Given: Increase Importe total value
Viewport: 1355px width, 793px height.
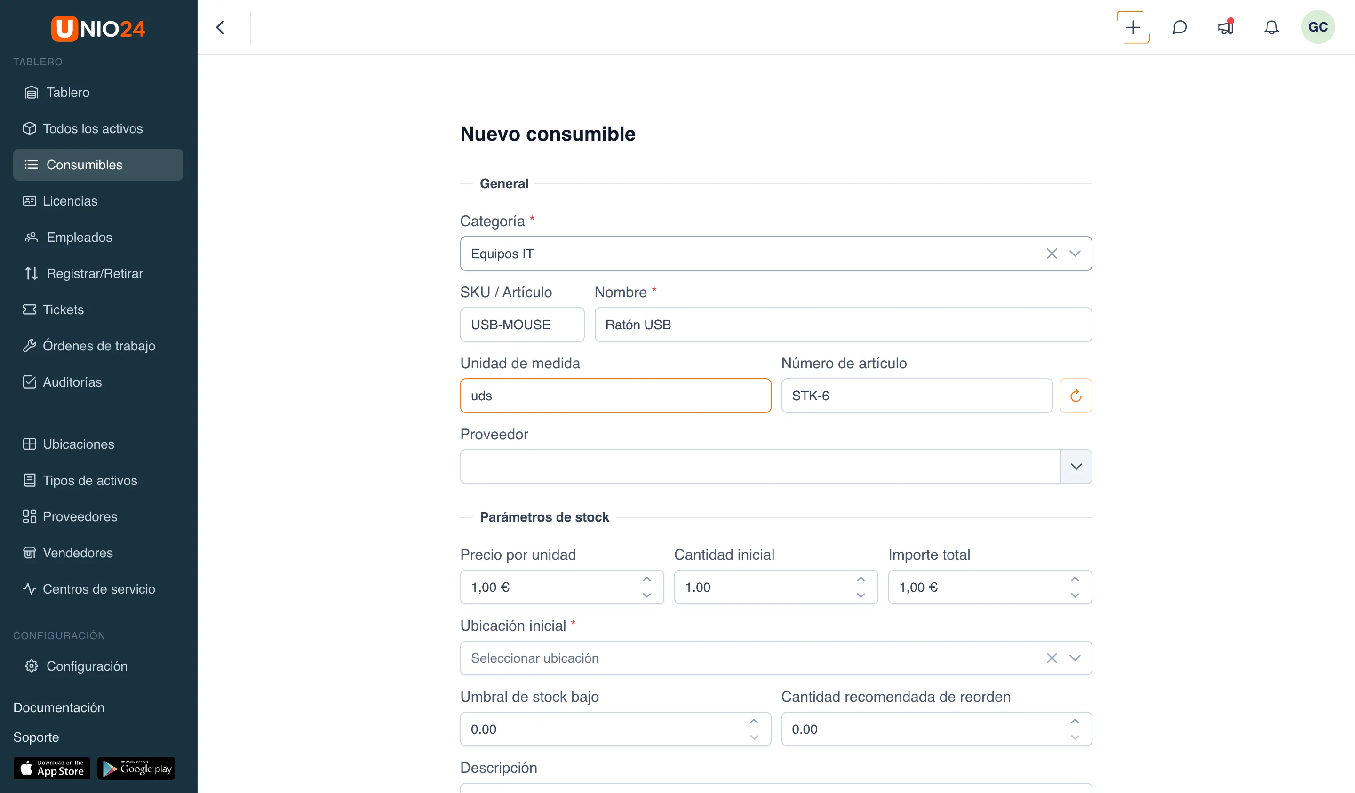Looking at the screenshot, I should point(1075,579).
